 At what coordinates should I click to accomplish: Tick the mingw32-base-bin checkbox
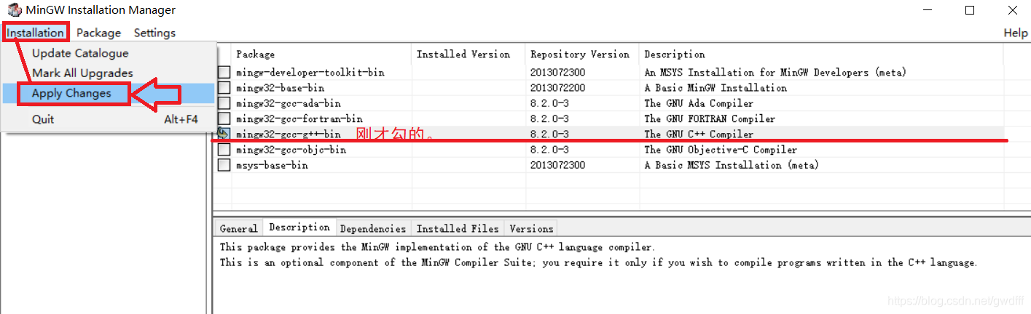(x=224, y=88)
